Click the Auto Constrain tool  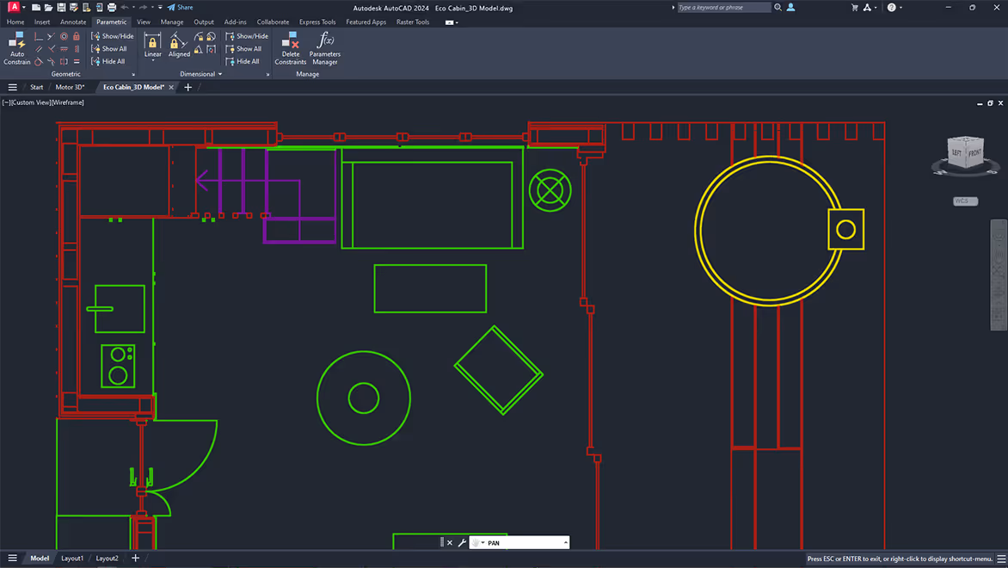[16, 47]
